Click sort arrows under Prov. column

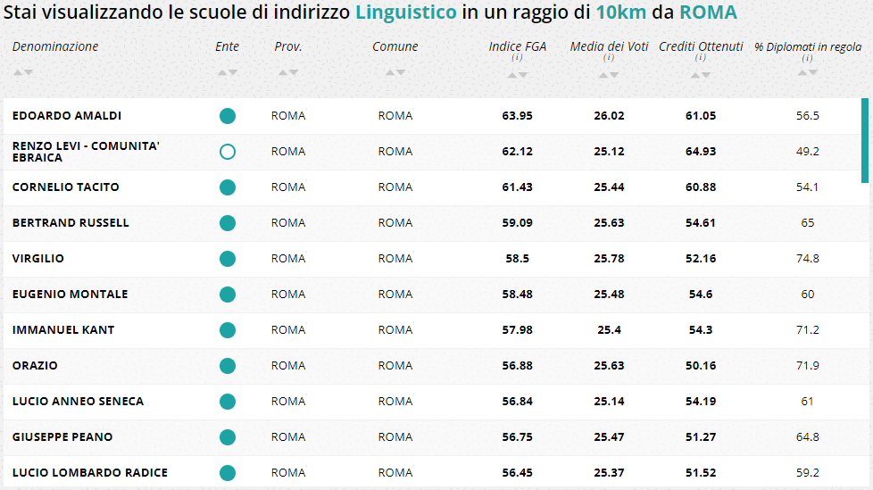287,72
